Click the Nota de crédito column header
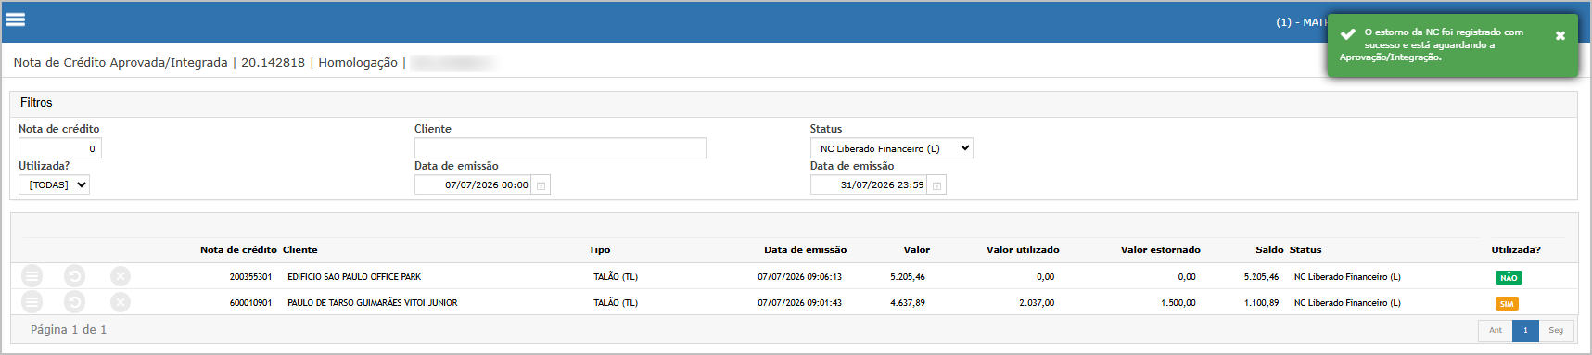Image resolution: width=1592 pixels, height=355 pixels. point(238,250)
